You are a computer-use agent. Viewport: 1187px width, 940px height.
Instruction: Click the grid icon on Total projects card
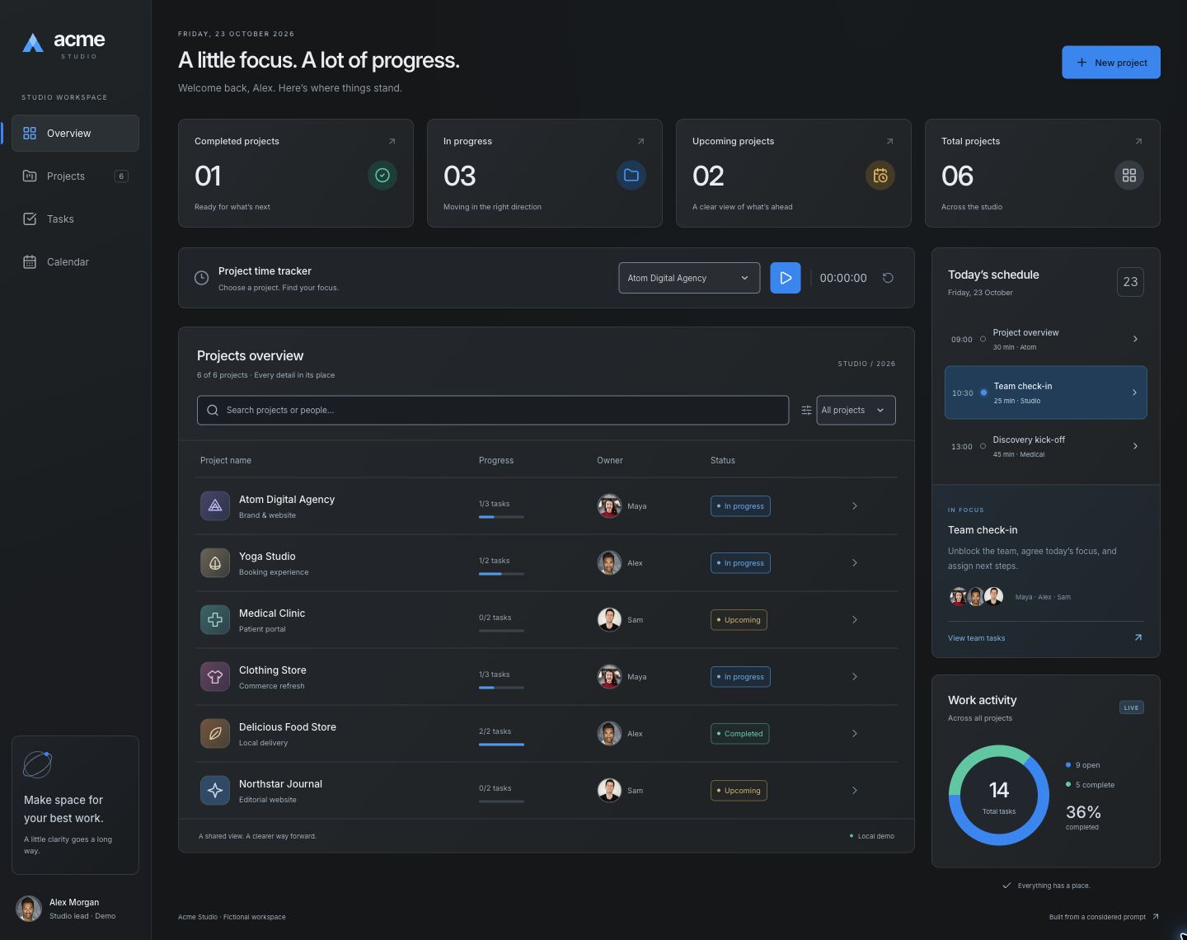point(1129,175)
